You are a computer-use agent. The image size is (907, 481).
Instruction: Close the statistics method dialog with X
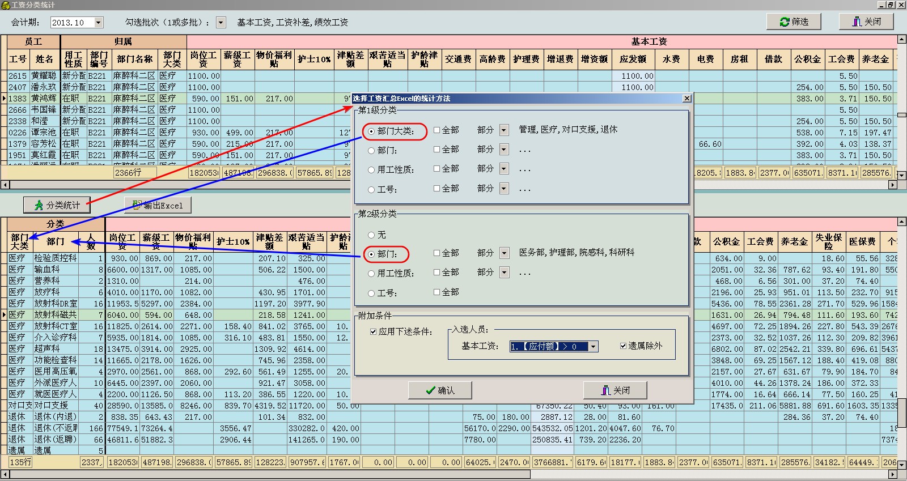coord(686,99)
